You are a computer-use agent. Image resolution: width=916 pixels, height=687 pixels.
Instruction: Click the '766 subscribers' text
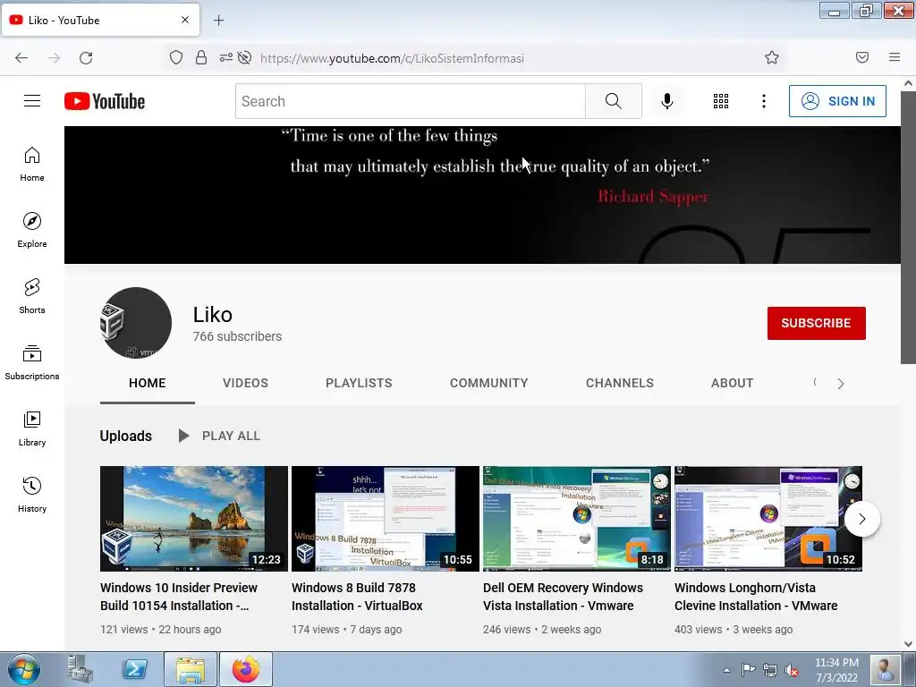[237, 336]
